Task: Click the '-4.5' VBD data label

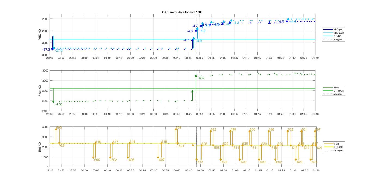Action: (204, 25)
